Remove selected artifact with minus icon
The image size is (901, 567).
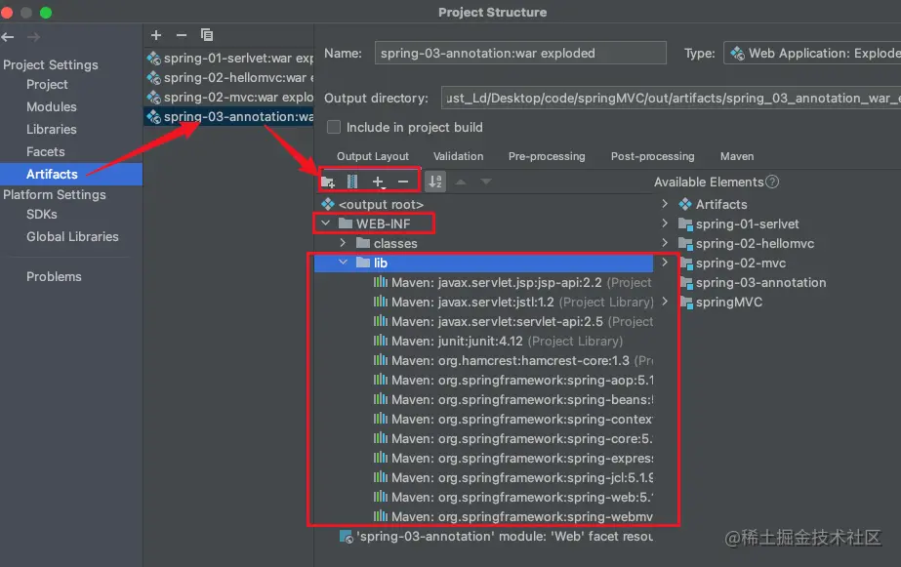click(x=182, y=35)
